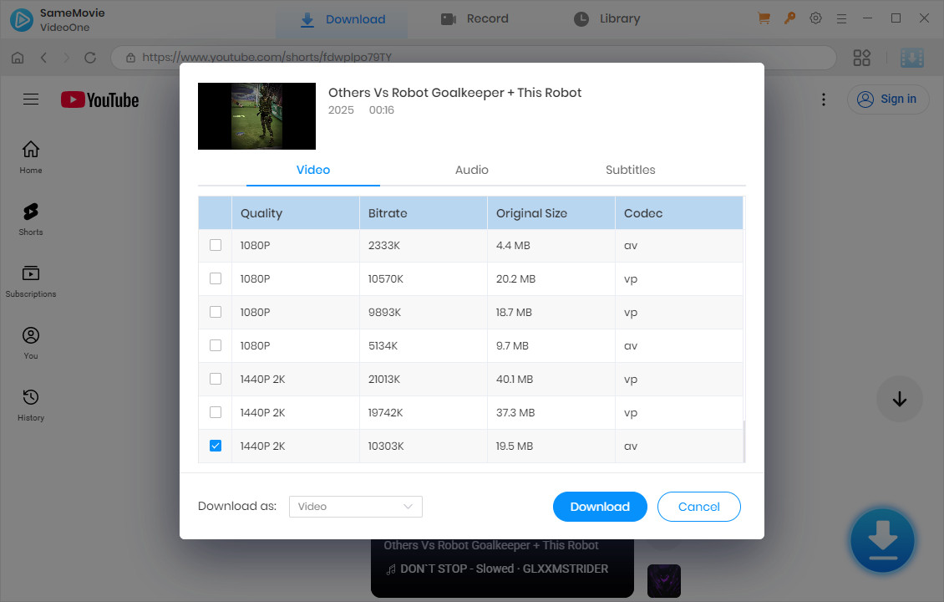Viewport: 944px width, 602px height.
Task: Click the Original Size column header
Action: (x=551, y=212)
